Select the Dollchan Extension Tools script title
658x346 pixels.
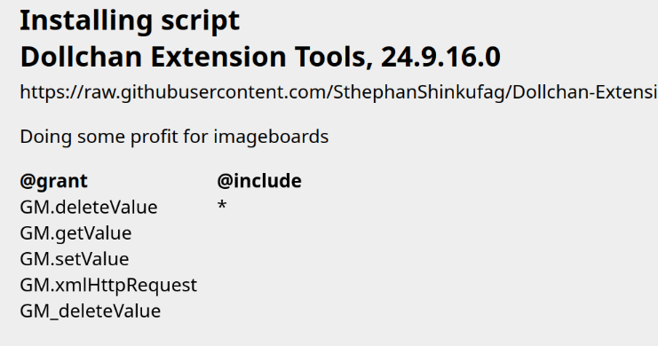260,57
